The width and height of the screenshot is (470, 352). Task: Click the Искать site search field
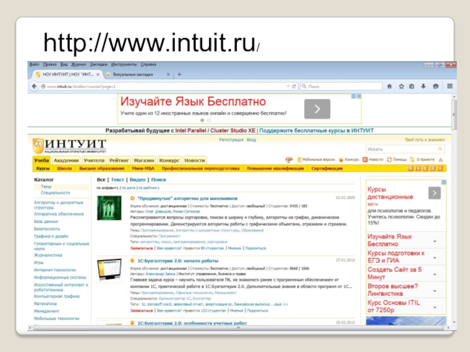[x=402, y=149]
